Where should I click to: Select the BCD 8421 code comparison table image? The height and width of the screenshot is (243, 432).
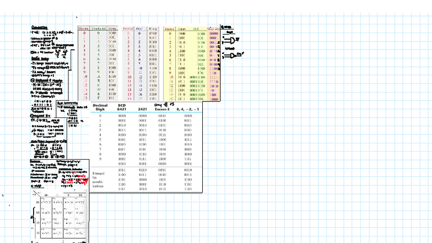click(147, 147)
